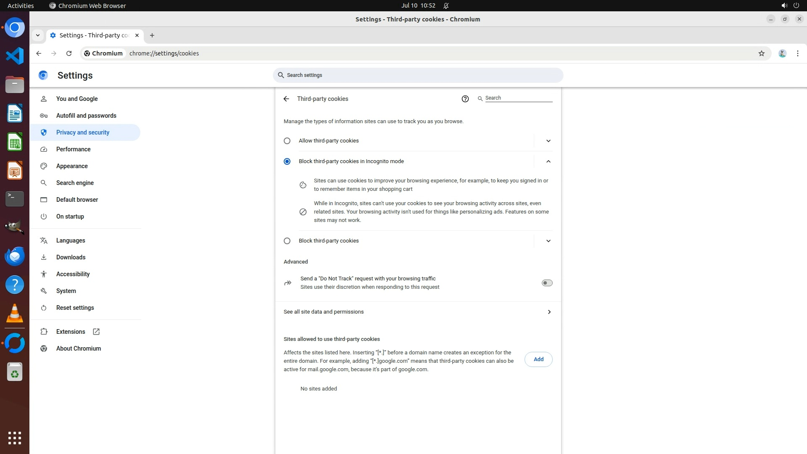
Task: Select Block third-party cookies radio button
Action: pos(287,241)
